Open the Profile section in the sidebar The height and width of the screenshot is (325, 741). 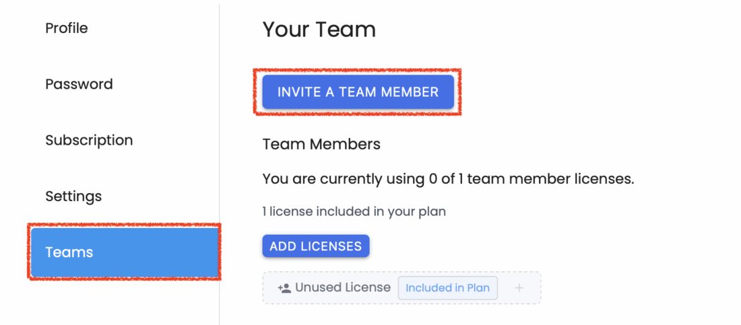pyautogui.click(x=67, y=28)
